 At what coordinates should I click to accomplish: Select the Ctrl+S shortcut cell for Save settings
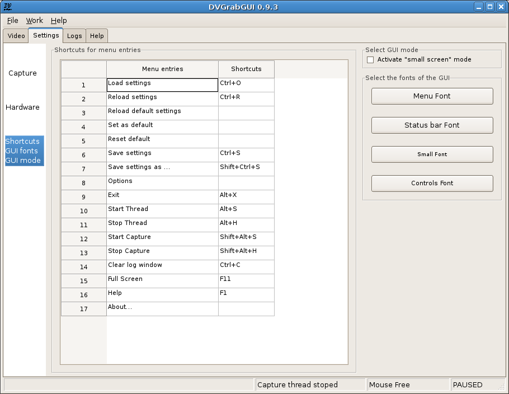(x=246, y=154)
